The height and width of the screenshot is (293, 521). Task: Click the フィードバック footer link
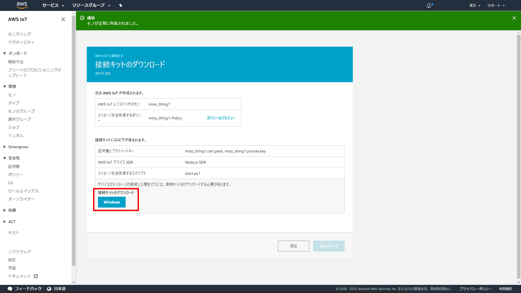click(25, 289)
